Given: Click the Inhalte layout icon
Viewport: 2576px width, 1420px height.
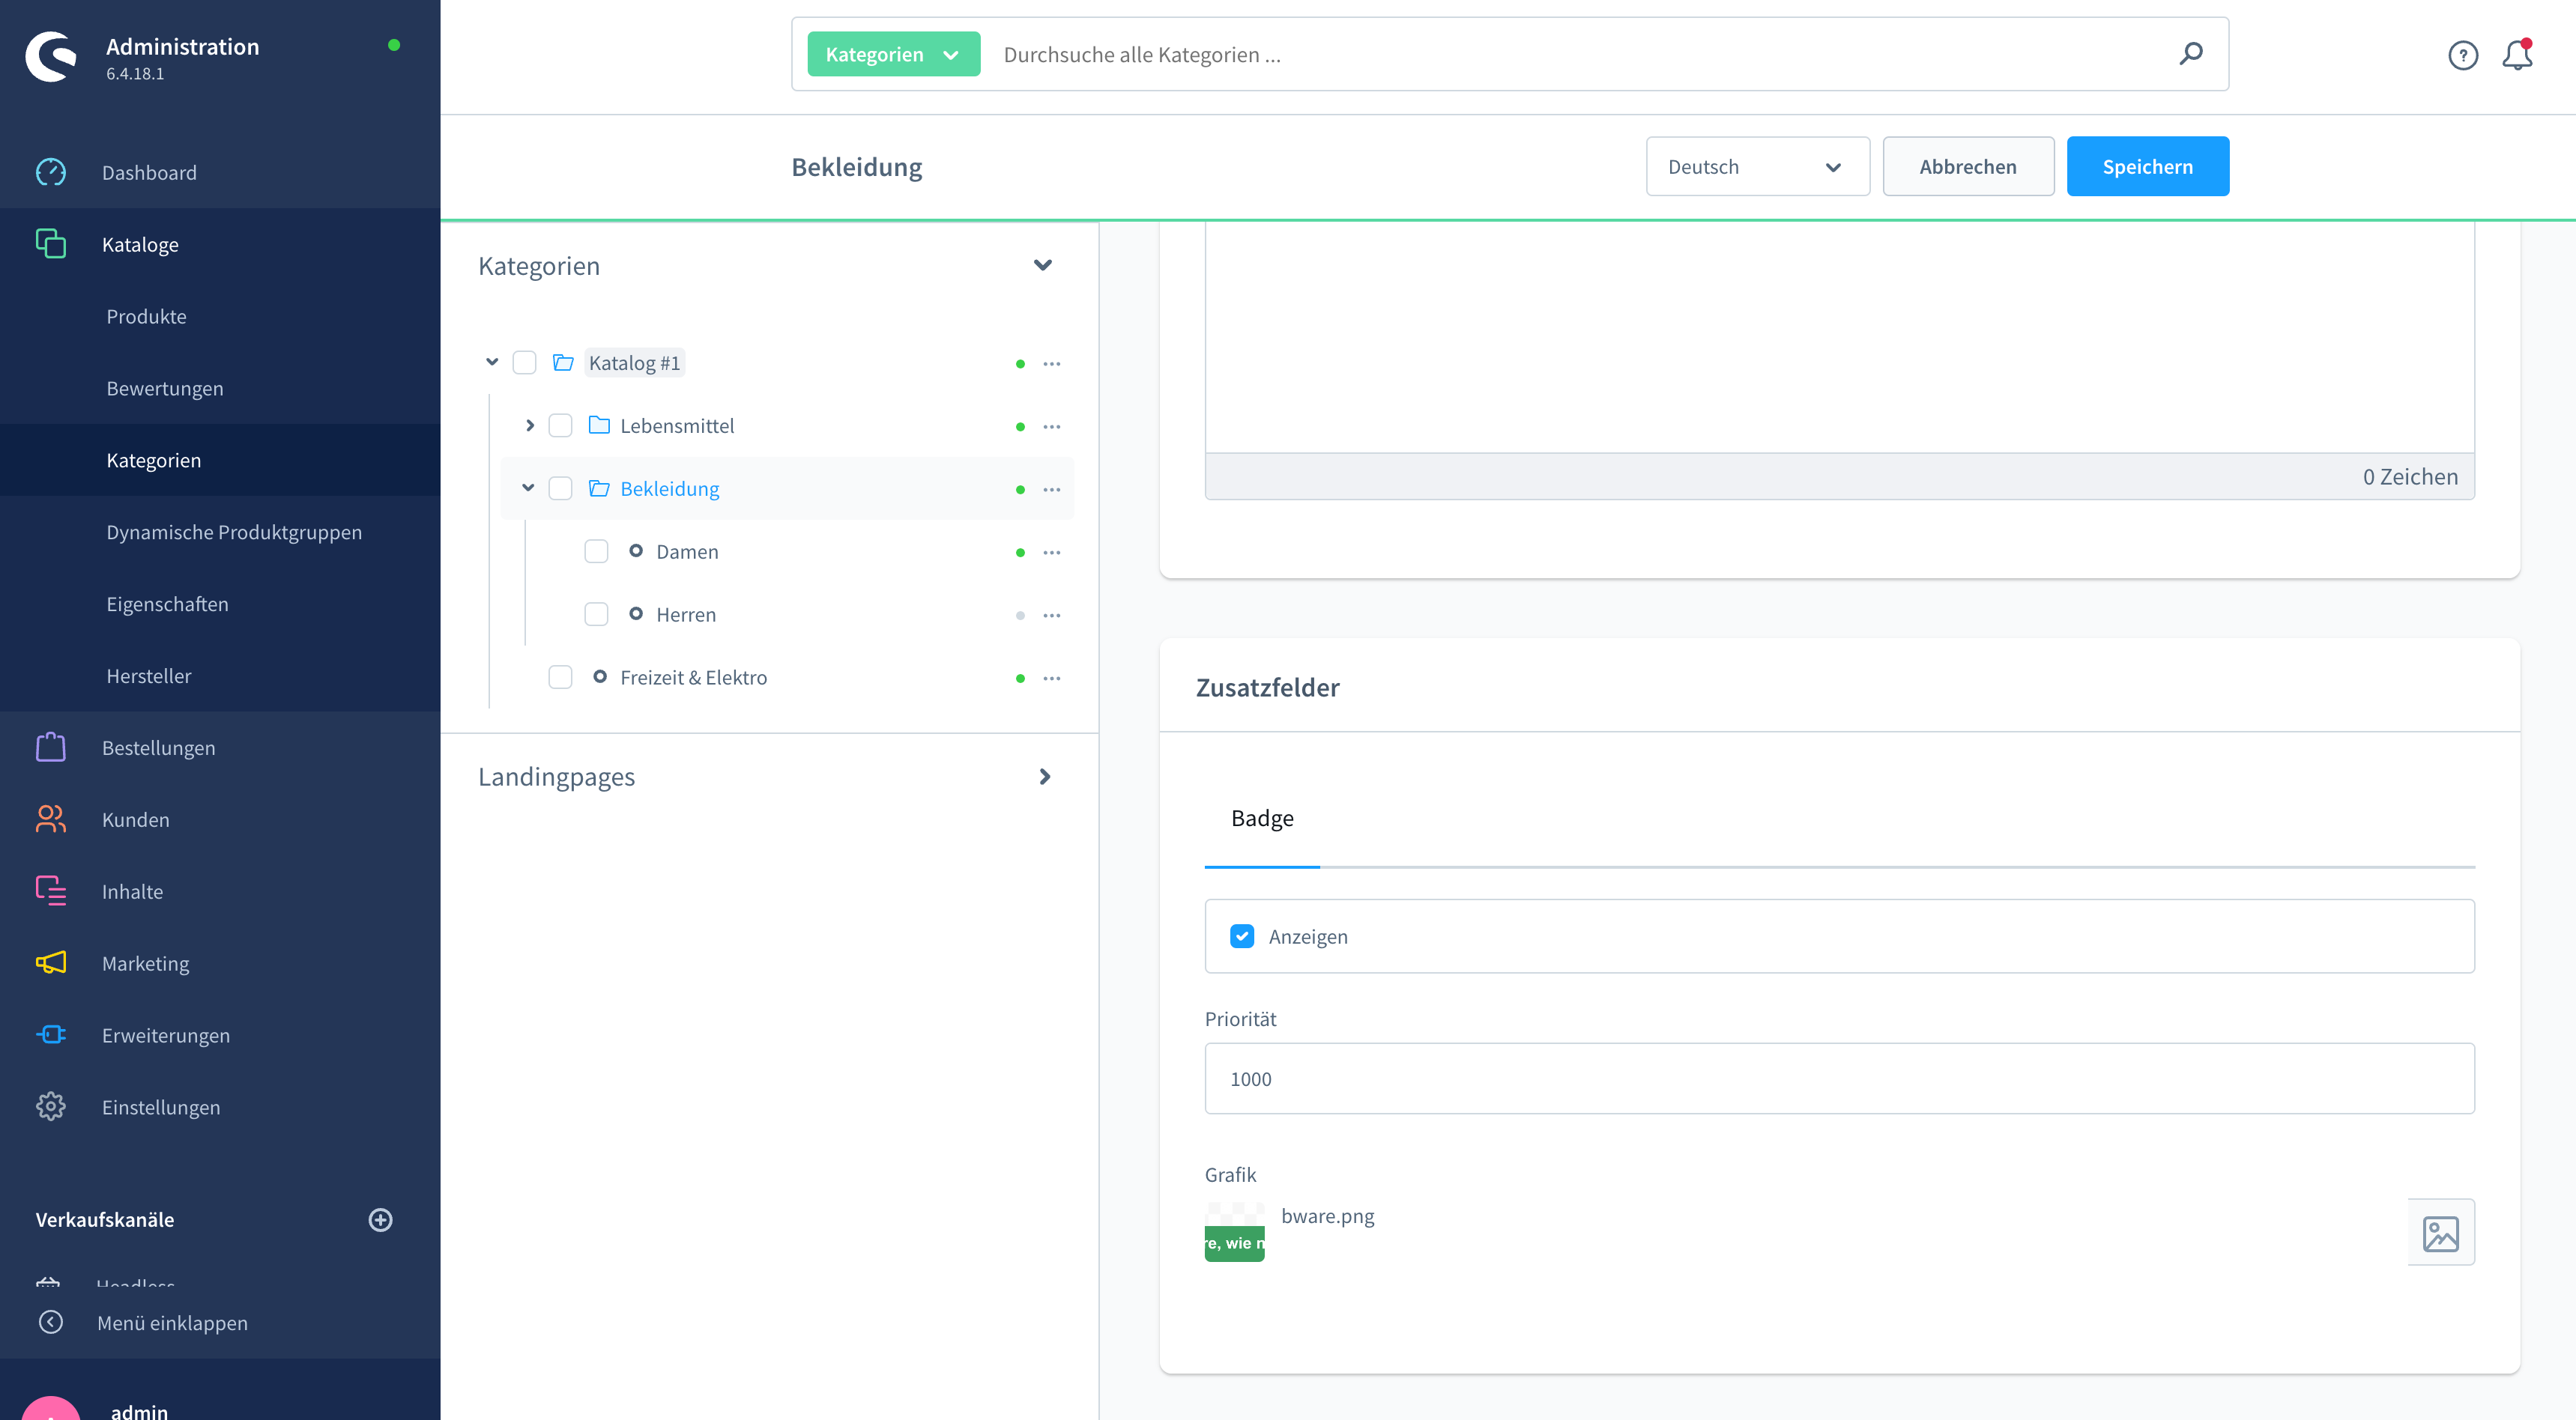Looking at the screenshot, I should coord(51,891).
